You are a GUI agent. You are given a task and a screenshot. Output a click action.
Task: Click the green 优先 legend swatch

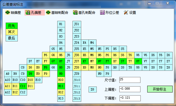[12, 26]
